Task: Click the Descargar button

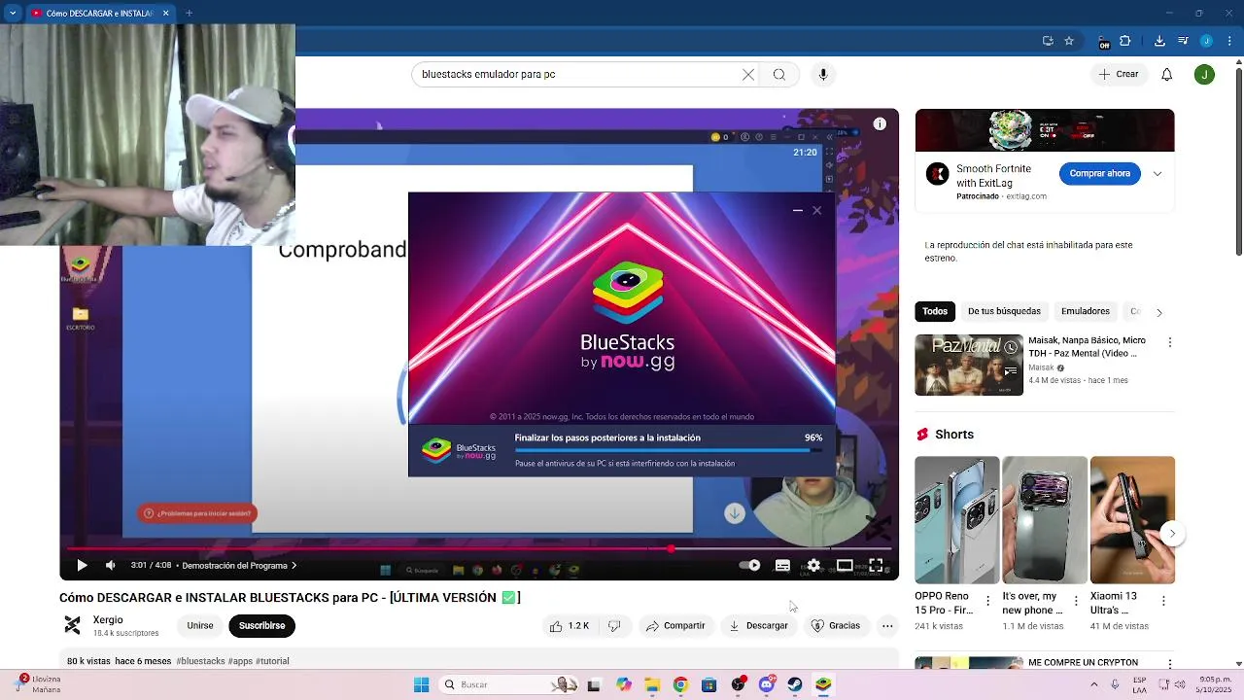Action: pyautogui.click(x=759, y=626)
